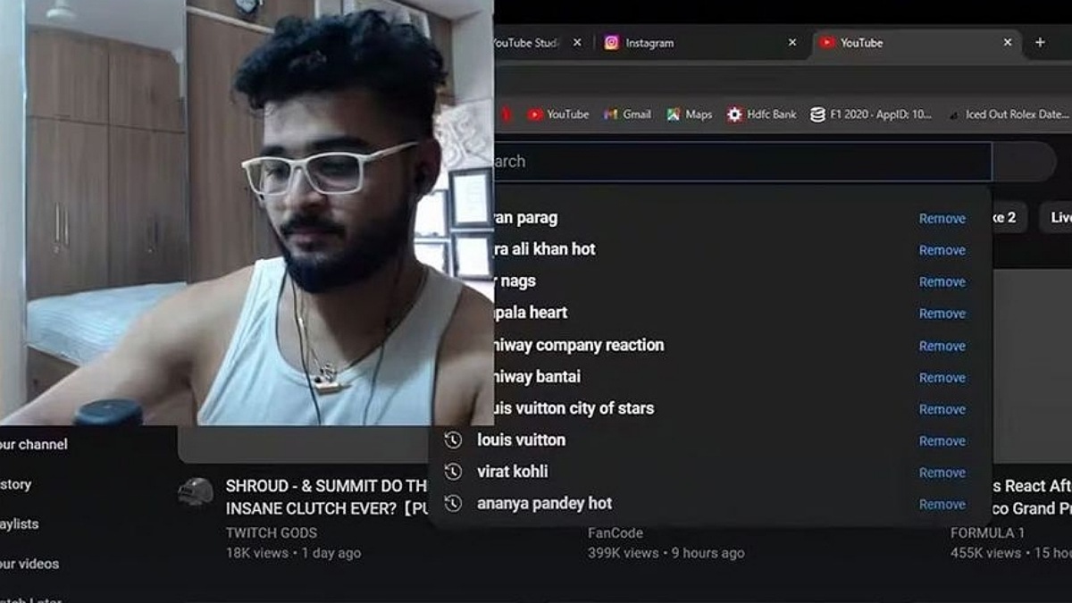Click the TWITCH GODS channel avatar

click(196, 491)
